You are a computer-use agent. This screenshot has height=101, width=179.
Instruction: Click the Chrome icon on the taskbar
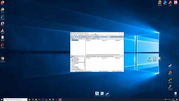[x=29, y=100]
